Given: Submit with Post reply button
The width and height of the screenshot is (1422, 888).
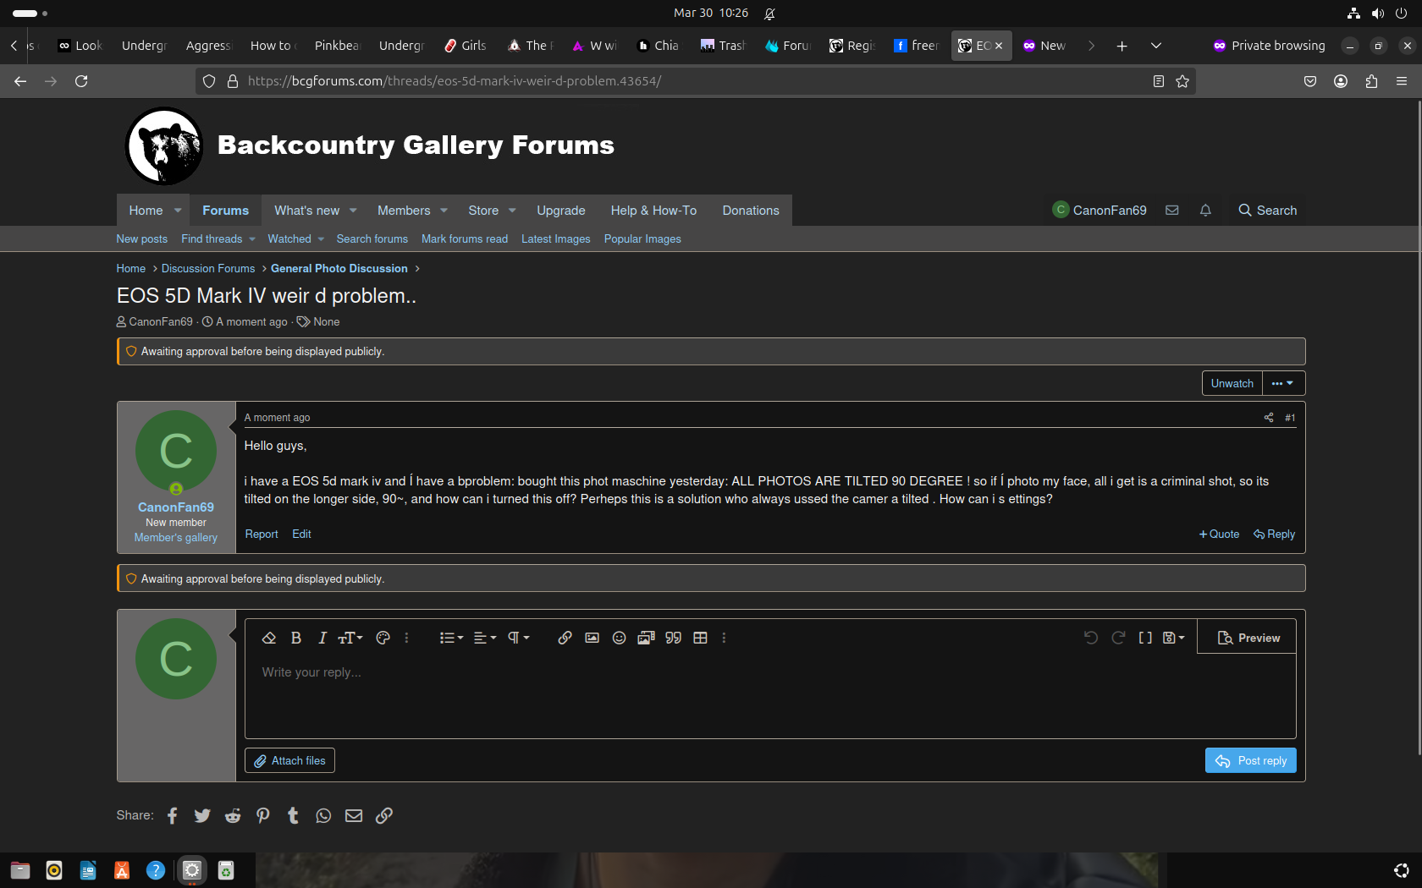Looking at the screenshot, I should pos(1250,760).
